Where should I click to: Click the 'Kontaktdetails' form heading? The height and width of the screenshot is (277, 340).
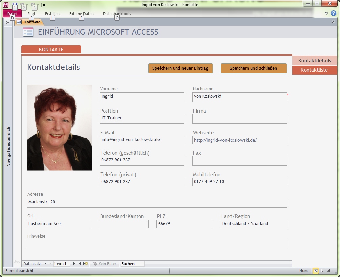(53, 67)
